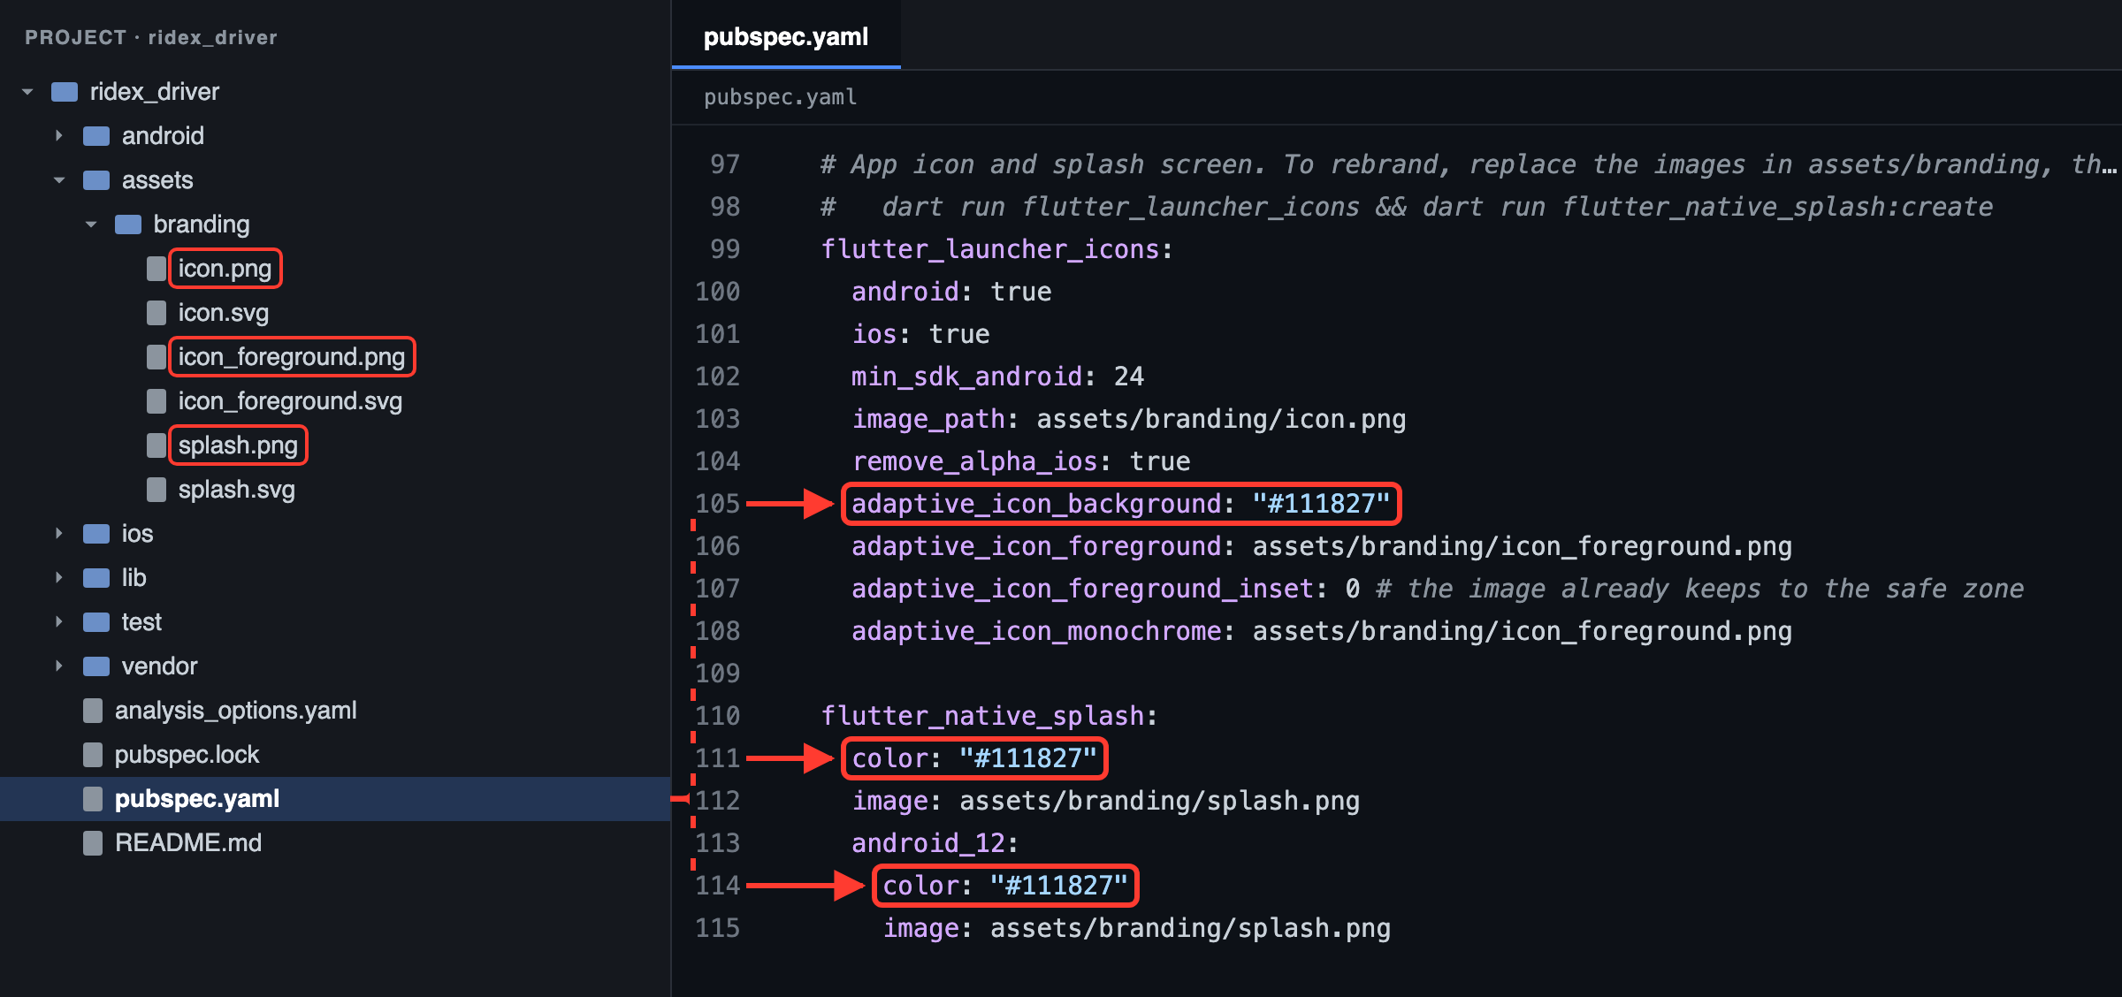The image size is (2122, 997).
Task: Select pubspec.yaml in the file tree
Action: pos(335,799)
